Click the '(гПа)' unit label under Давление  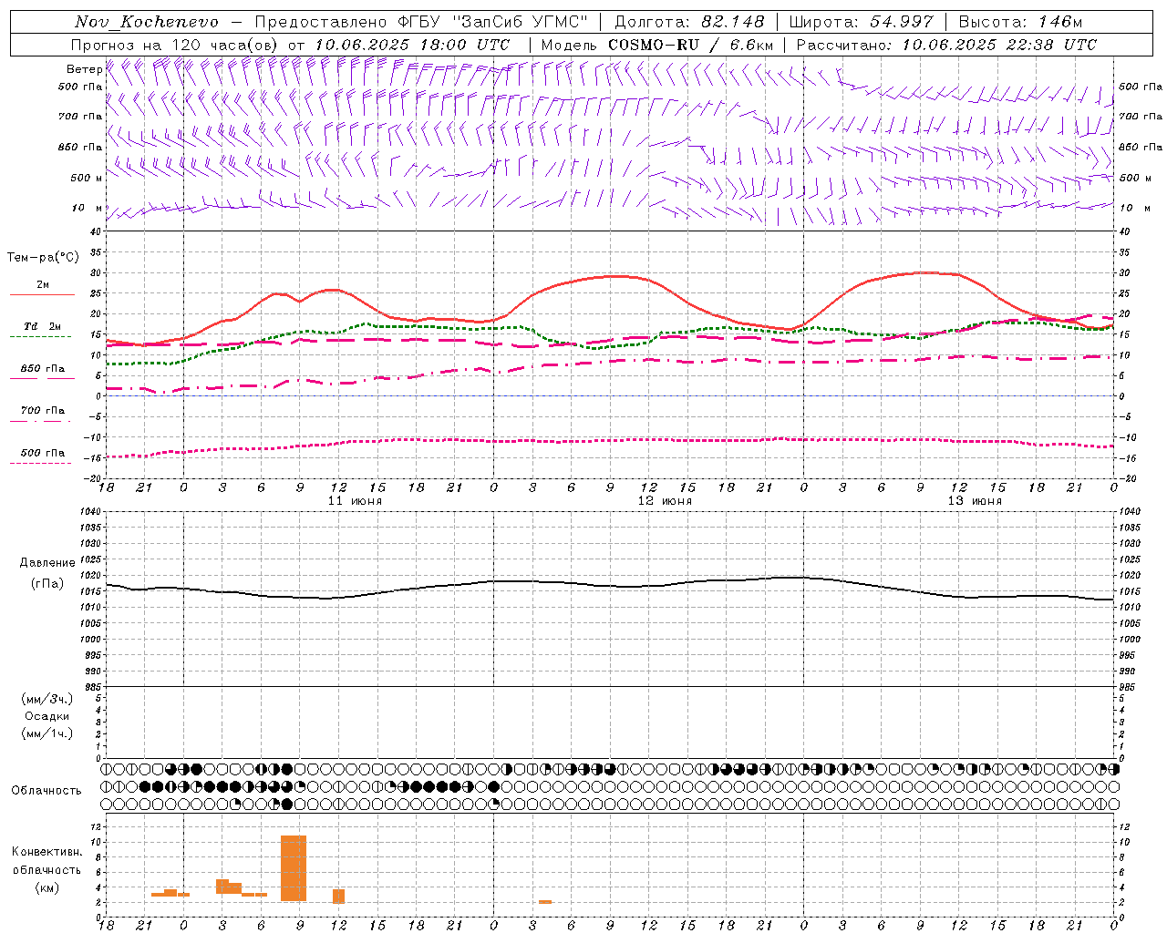(47, 584)
